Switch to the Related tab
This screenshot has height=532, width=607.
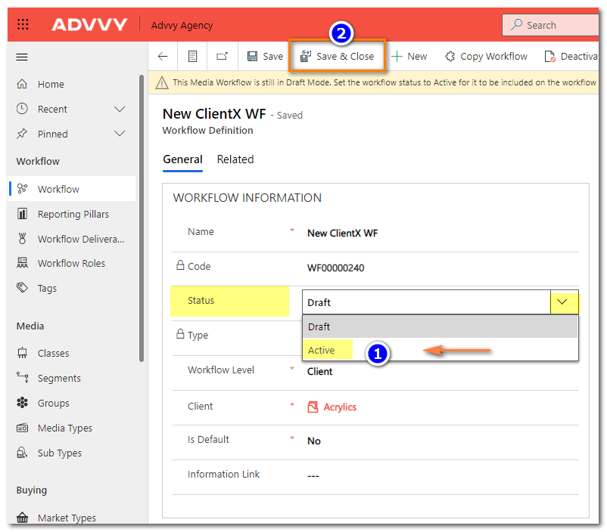coord(235,159)
